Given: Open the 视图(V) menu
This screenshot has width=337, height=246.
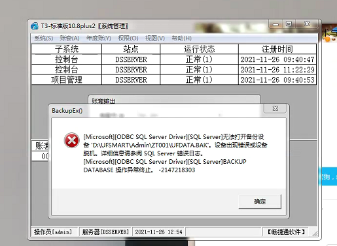Looking at the screenshot, I should 155,38.
